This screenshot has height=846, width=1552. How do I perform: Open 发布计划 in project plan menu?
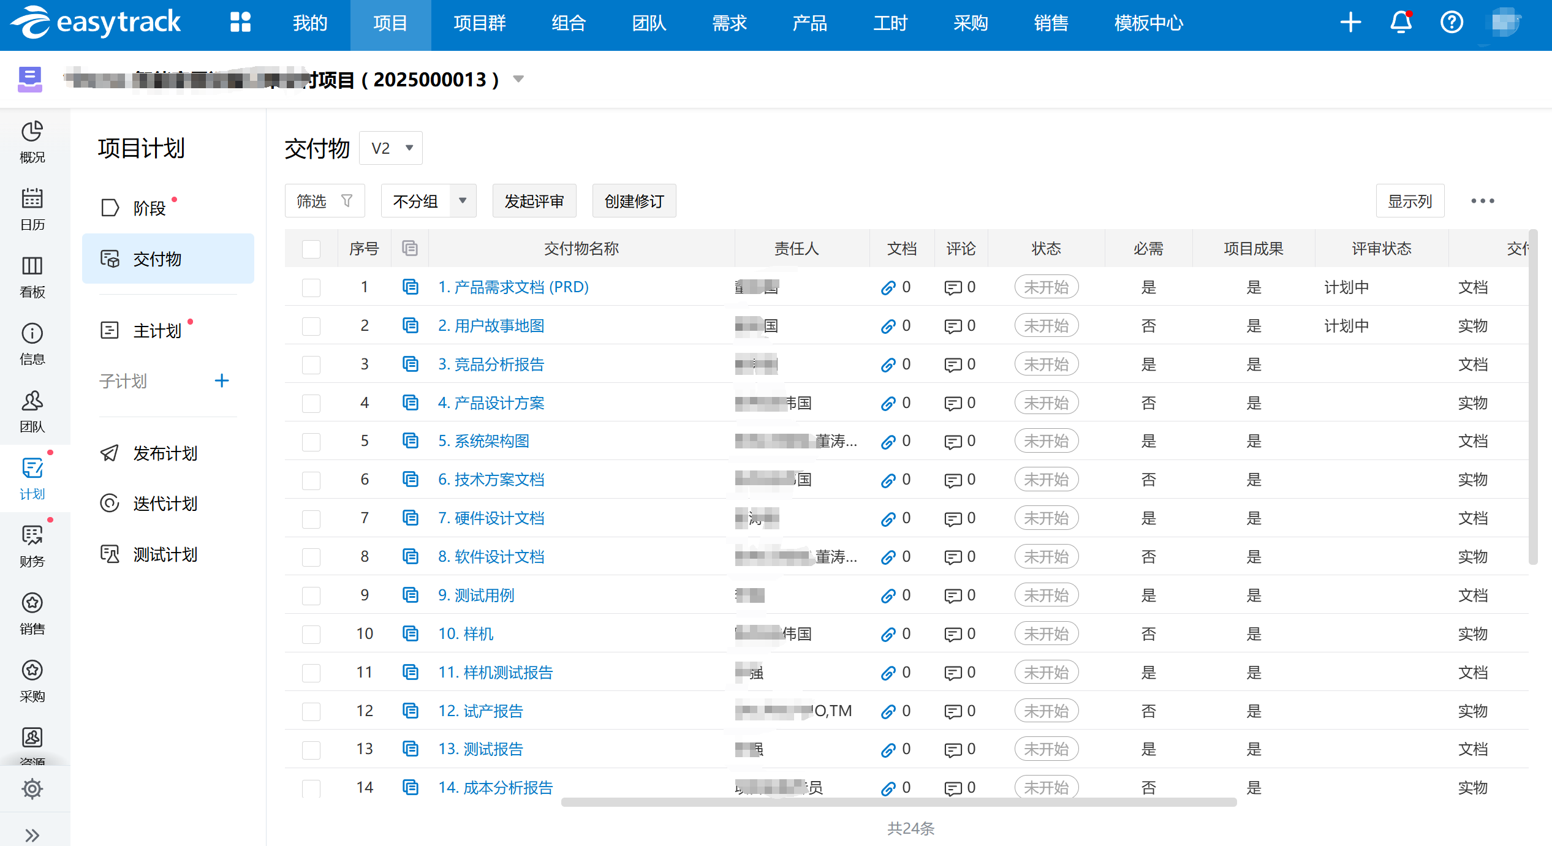click(165, 453)
